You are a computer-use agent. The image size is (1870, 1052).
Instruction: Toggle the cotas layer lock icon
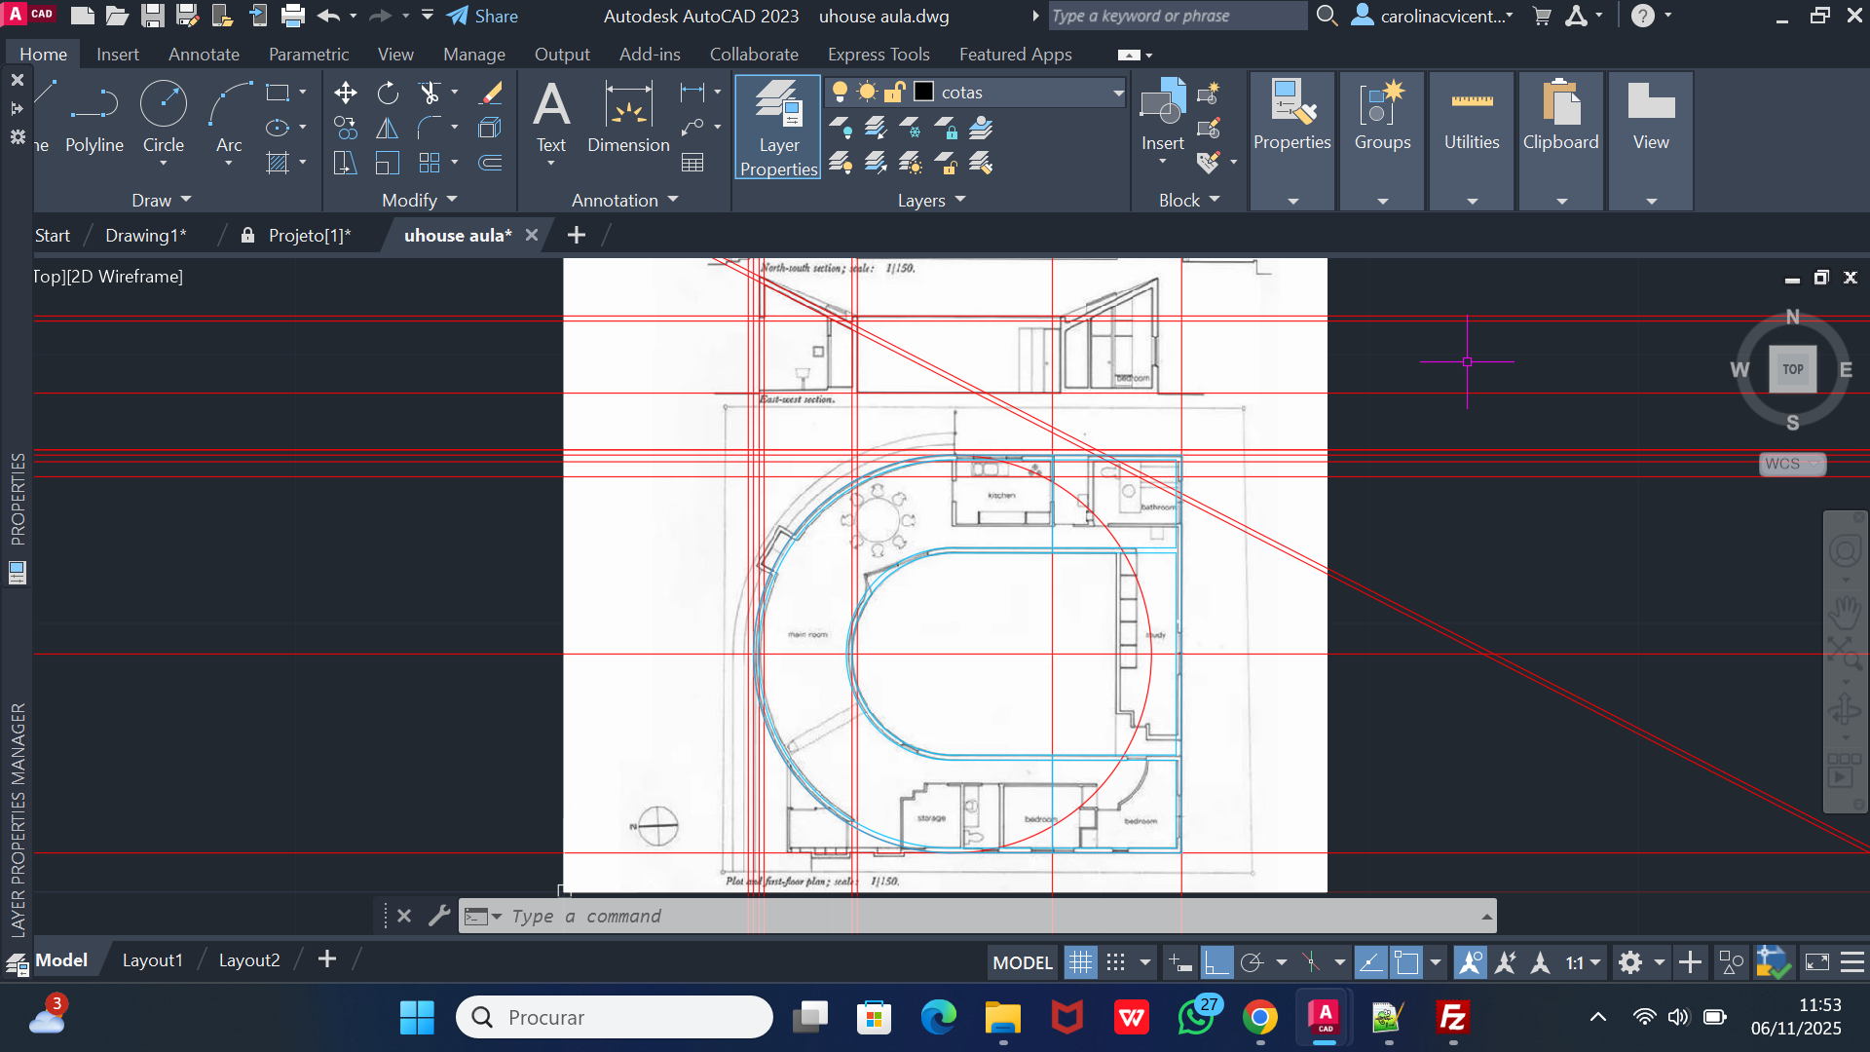point(894,92)
